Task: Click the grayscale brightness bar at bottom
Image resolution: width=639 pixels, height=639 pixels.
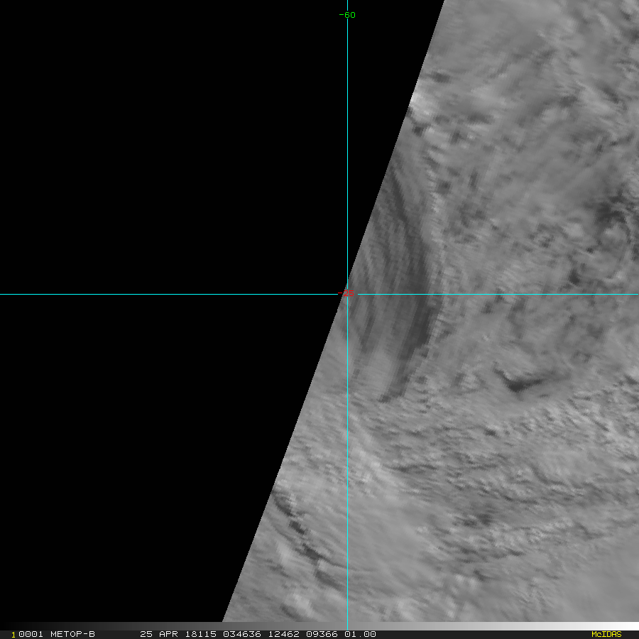Action: pyautogui.click(x=319, y=626)
